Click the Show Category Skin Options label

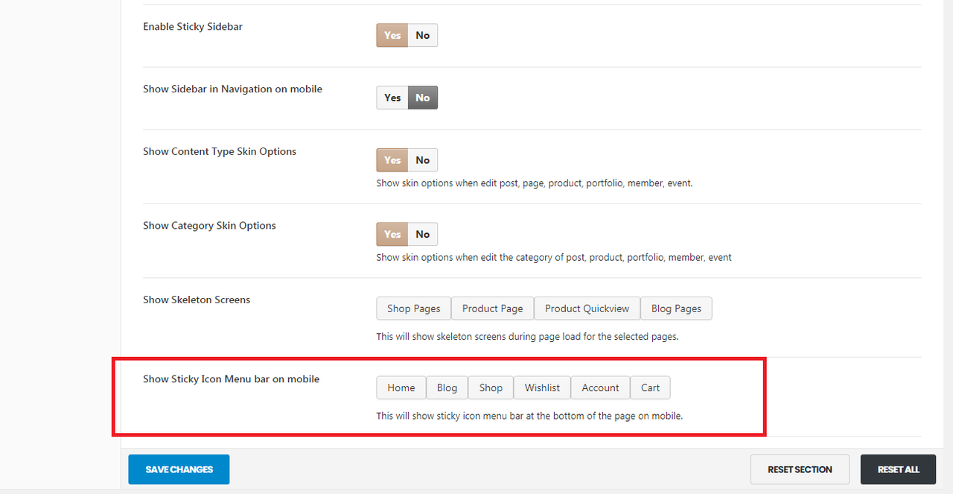coord(209,226)
